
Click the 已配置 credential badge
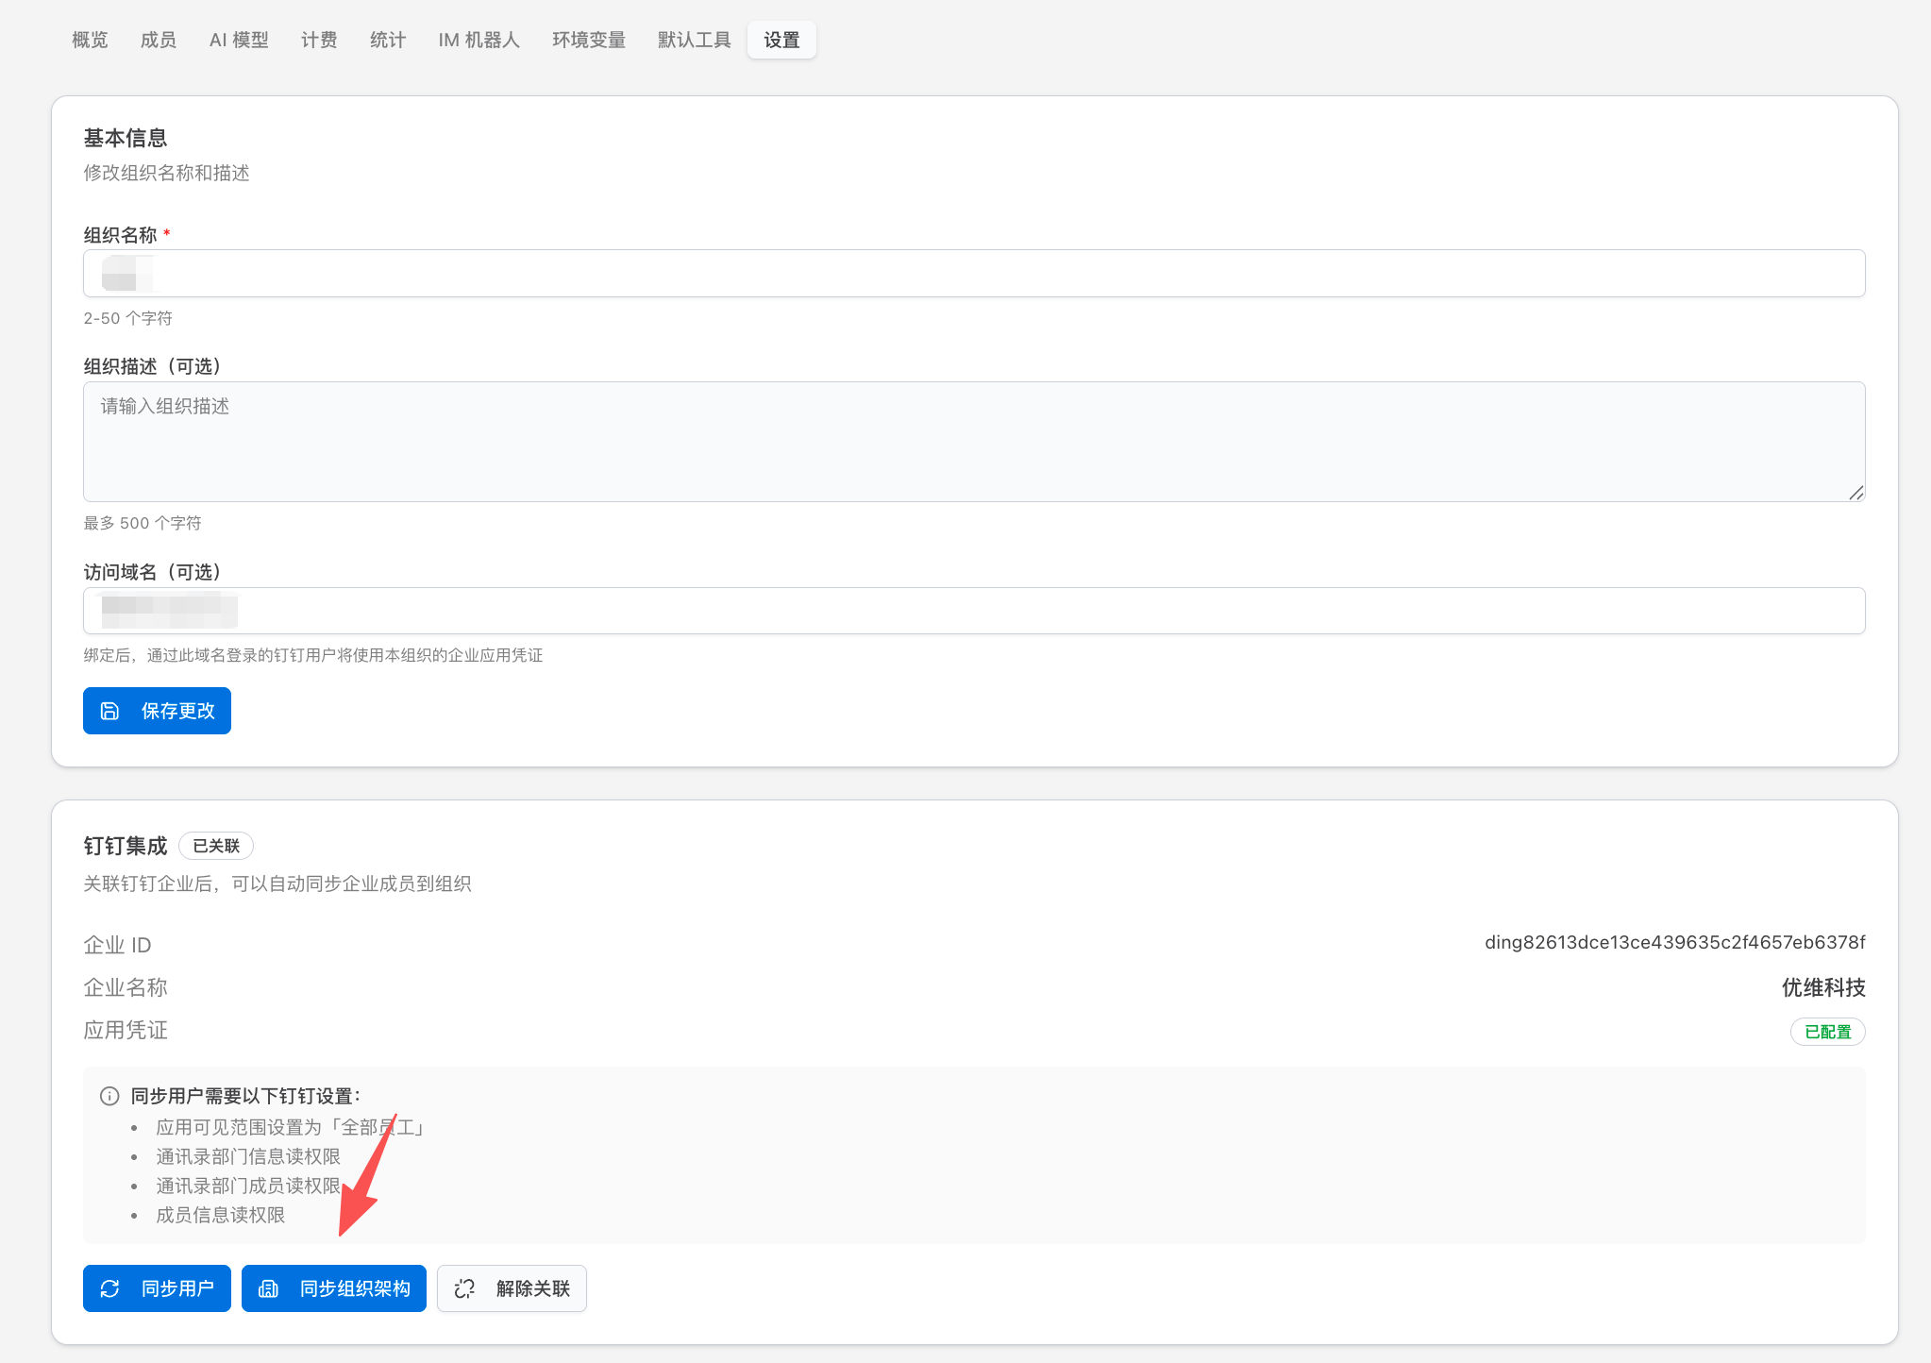coord(1827,1032)
